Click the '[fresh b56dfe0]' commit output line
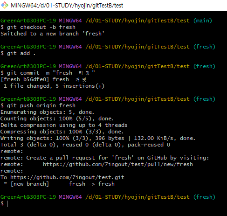 [x=43, y=79]
